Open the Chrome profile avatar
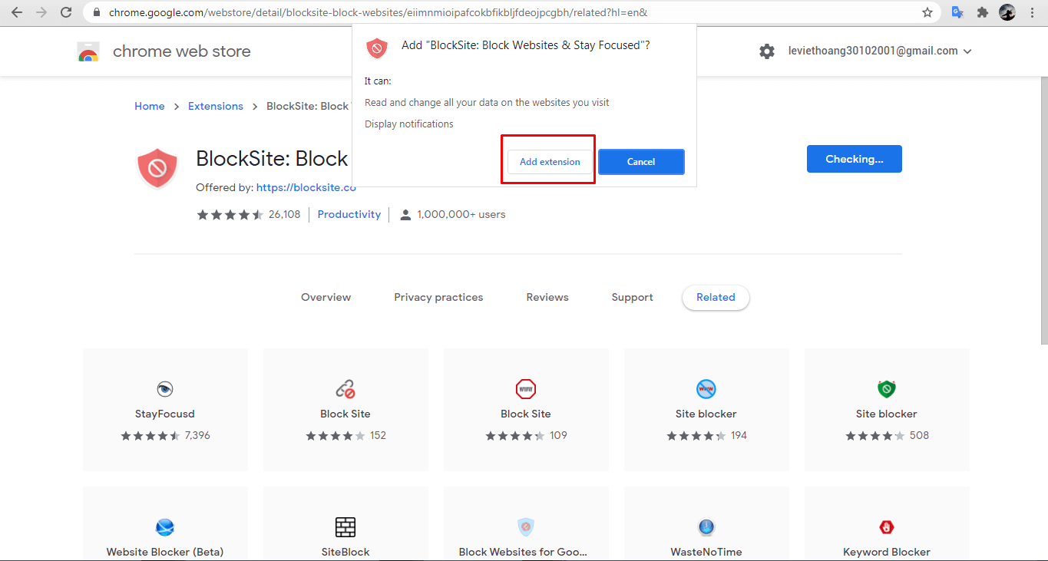1048x561 pixels. pyautogui.click(x=1007, y=12)
